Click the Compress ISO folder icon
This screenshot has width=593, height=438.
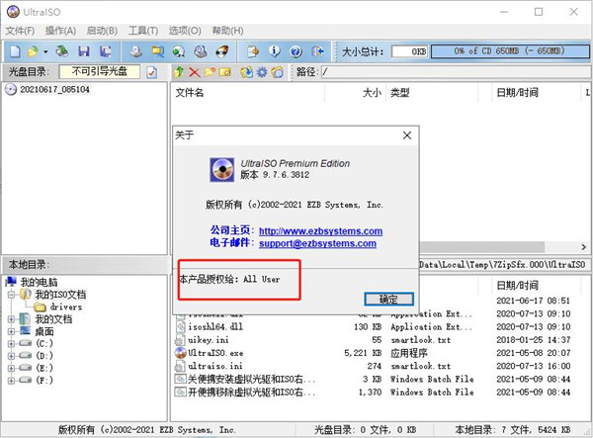[x=158, y=51]
